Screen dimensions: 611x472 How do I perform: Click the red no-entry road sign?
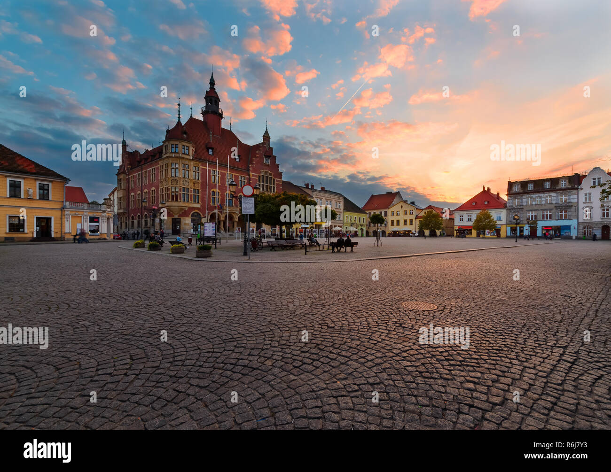pyautogui.click(x=247, y=190)
